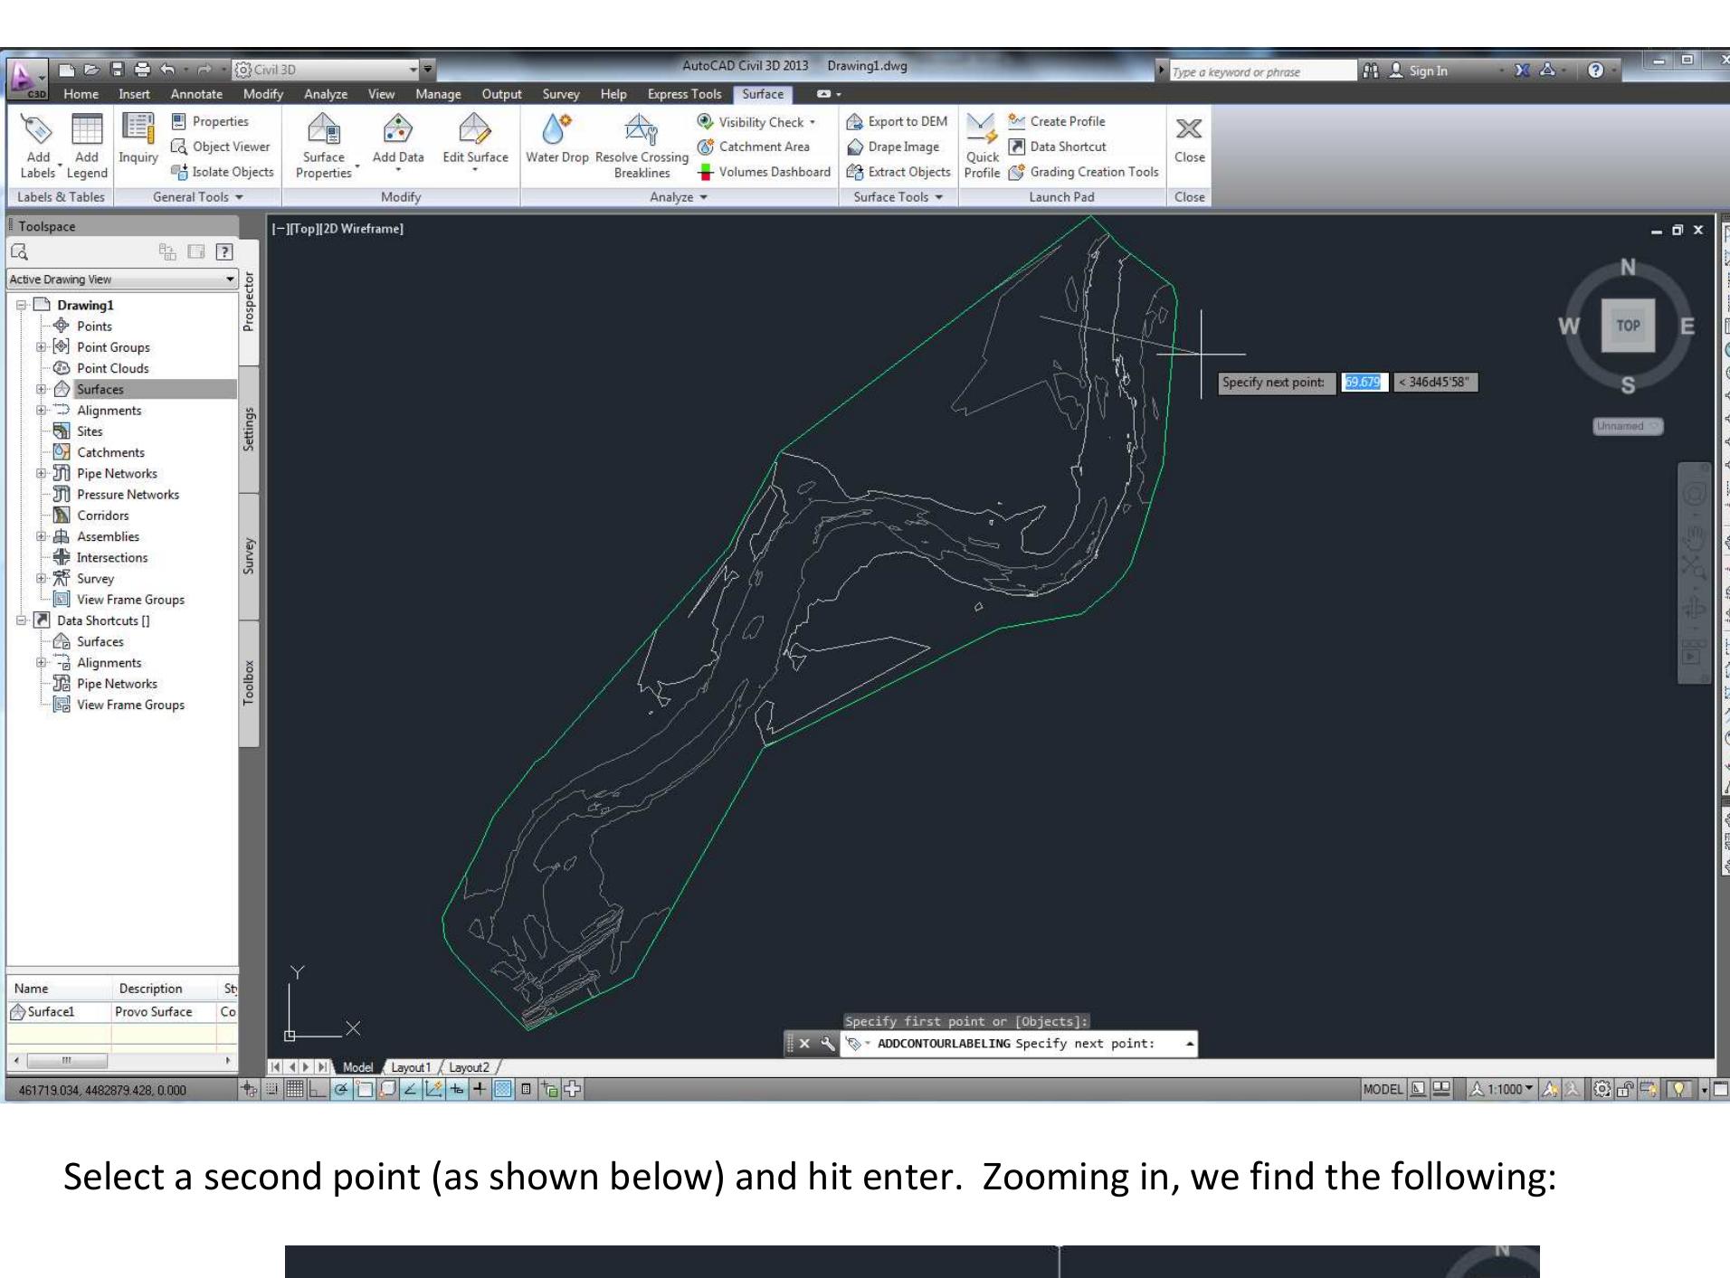This screenshot has height=1278, width=1730.
Task: Choose the Catchment Area tool
Action: 753,147
